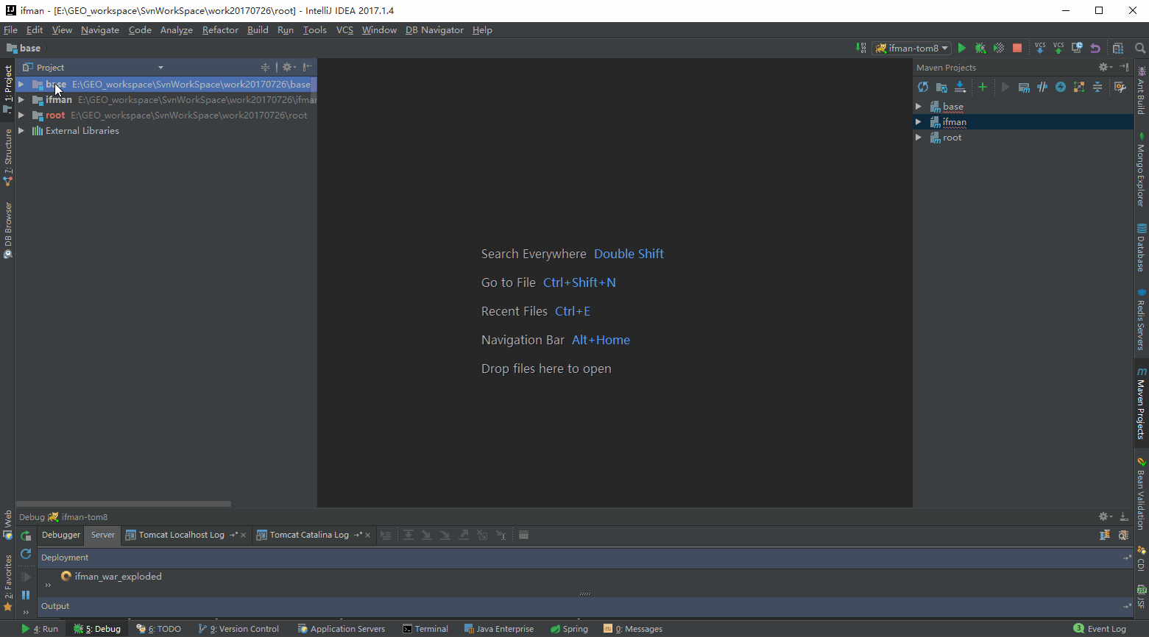Toggle Structure side tab
Image resolution: width=1149 pixels, height=637 pixels.
point(8,157)
